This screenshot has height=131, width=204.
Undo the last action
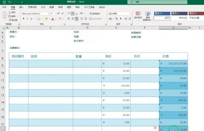coord(9,2)
